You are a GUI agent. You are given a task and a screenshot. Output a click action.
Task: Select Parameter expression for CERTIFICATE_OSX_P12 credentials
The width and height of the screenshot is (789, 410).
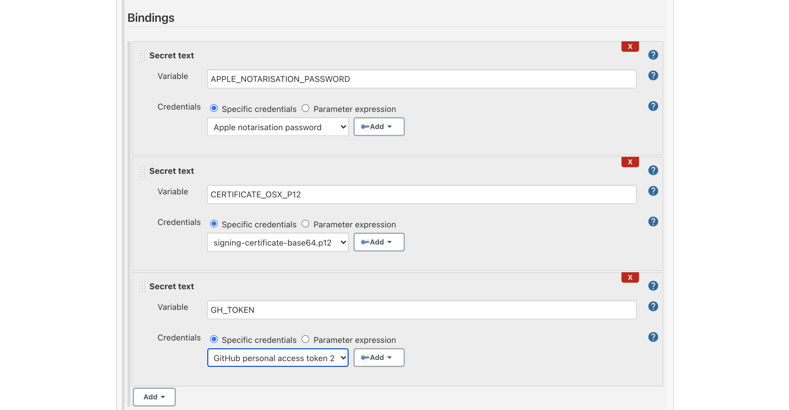pos(305,224)
